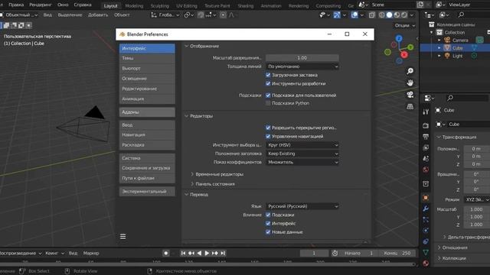Uncheck Интерфейс translation checkbox
This screenshot has height=275, width=490.
pyautogui.click(x=268, y=223)
